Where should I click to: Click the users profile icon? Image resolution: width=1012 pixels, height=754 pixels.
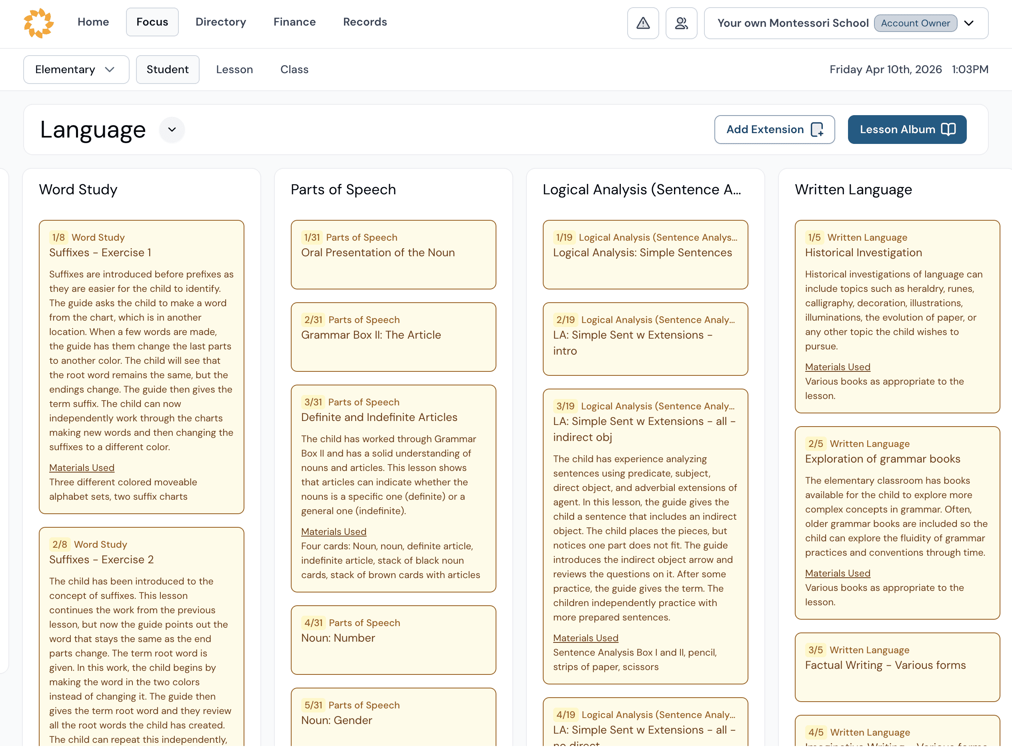point(681,23)
